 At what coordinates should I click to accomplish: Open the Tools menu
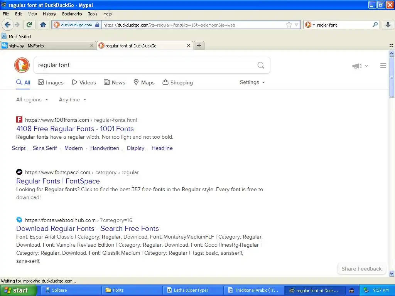(93, 14)
